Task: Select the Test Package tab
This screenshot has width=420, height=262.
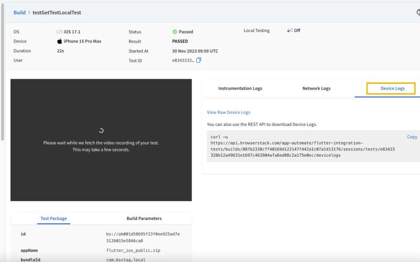Action: point(54,218)
